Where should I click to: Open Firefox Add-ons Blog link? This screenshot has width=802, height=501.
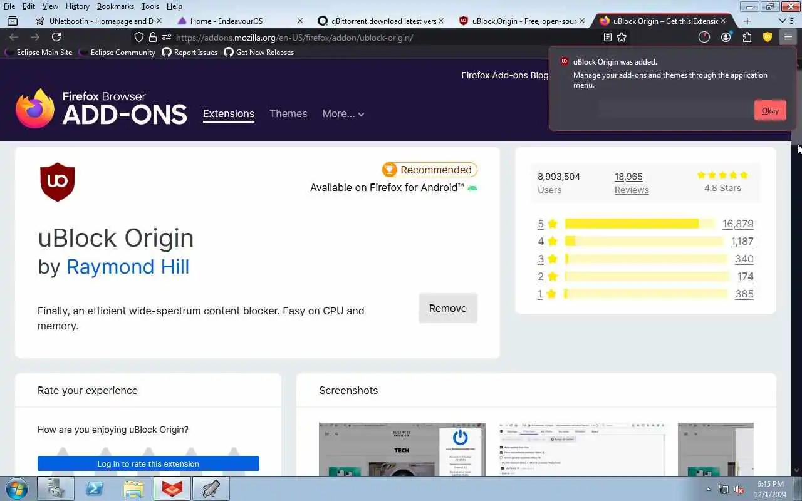click(x=504, y=75)
